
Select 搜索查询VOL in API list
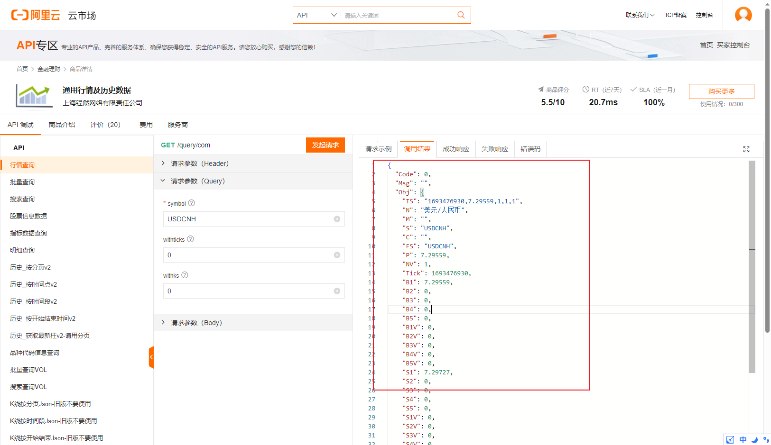[x=76, y=387]
